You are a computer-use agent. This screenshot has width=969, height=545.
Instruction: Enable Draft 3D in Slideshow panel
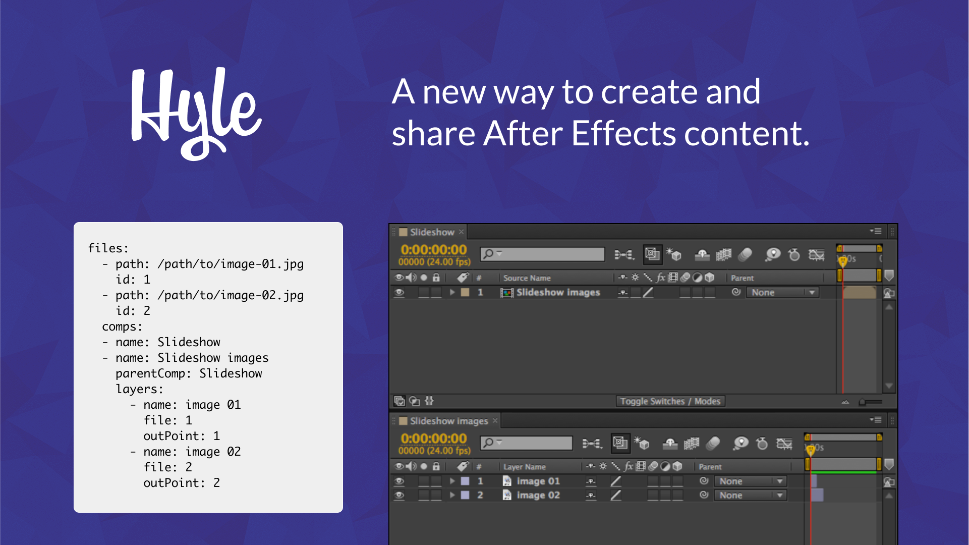pyautogui.click(x=674, y=254)
